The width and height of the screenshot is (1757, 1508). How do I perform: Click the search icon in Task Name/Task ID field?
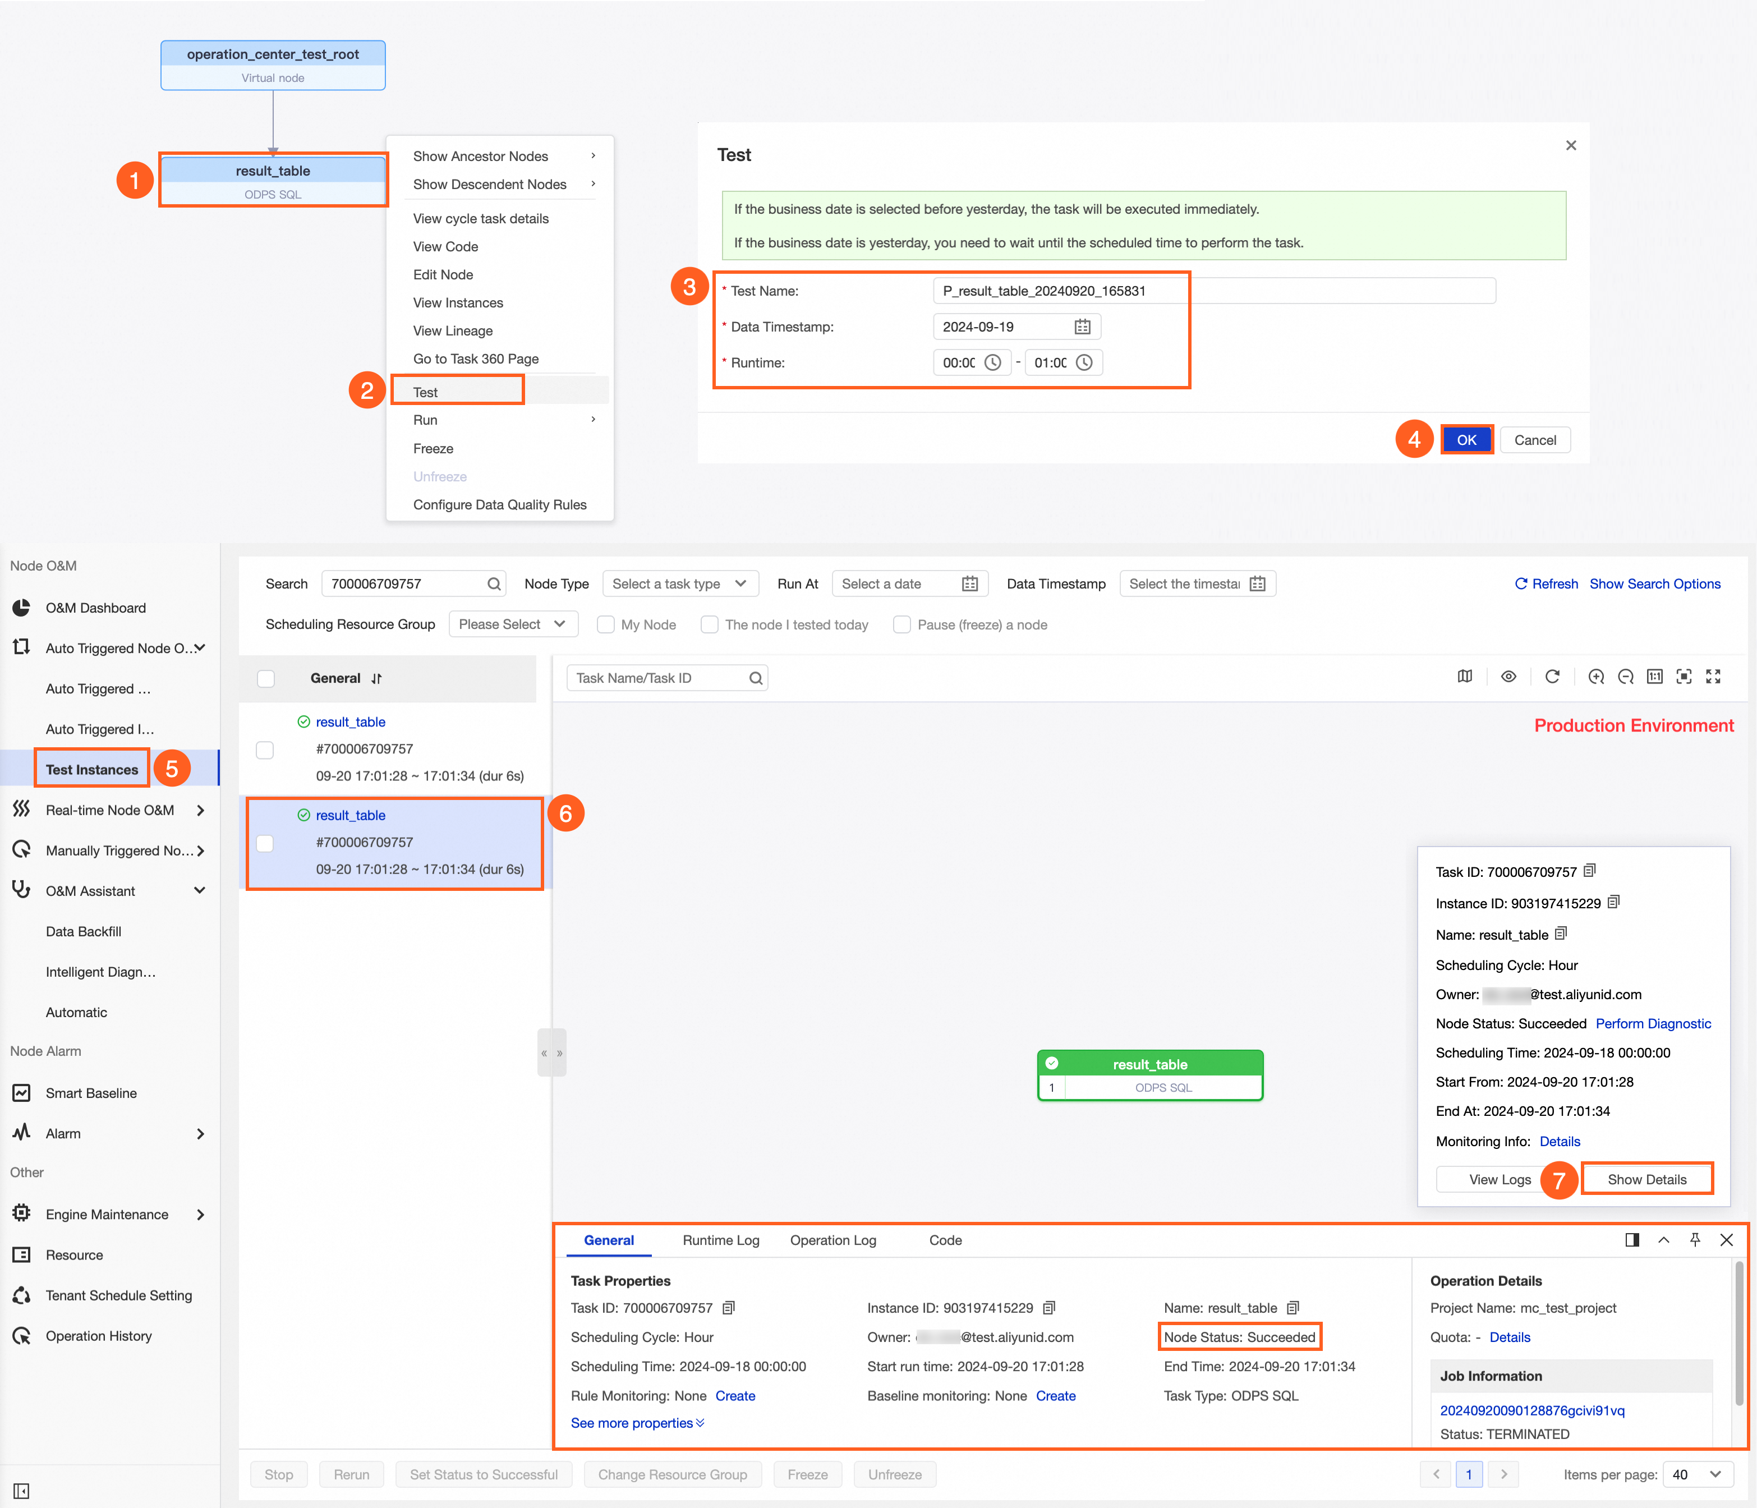[756, 678]
